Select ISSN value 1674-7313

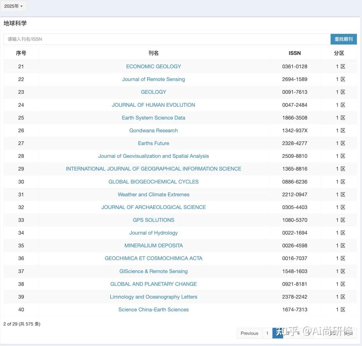click(x=295, y=309)
